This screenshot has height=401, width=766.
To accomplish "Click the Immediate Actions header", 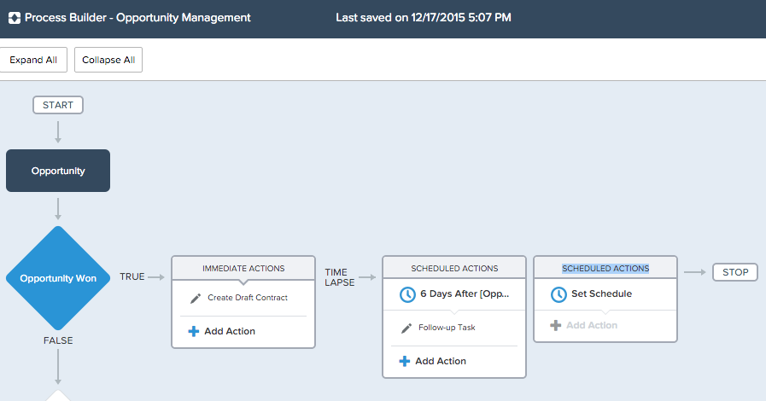I will coord(243,268).
